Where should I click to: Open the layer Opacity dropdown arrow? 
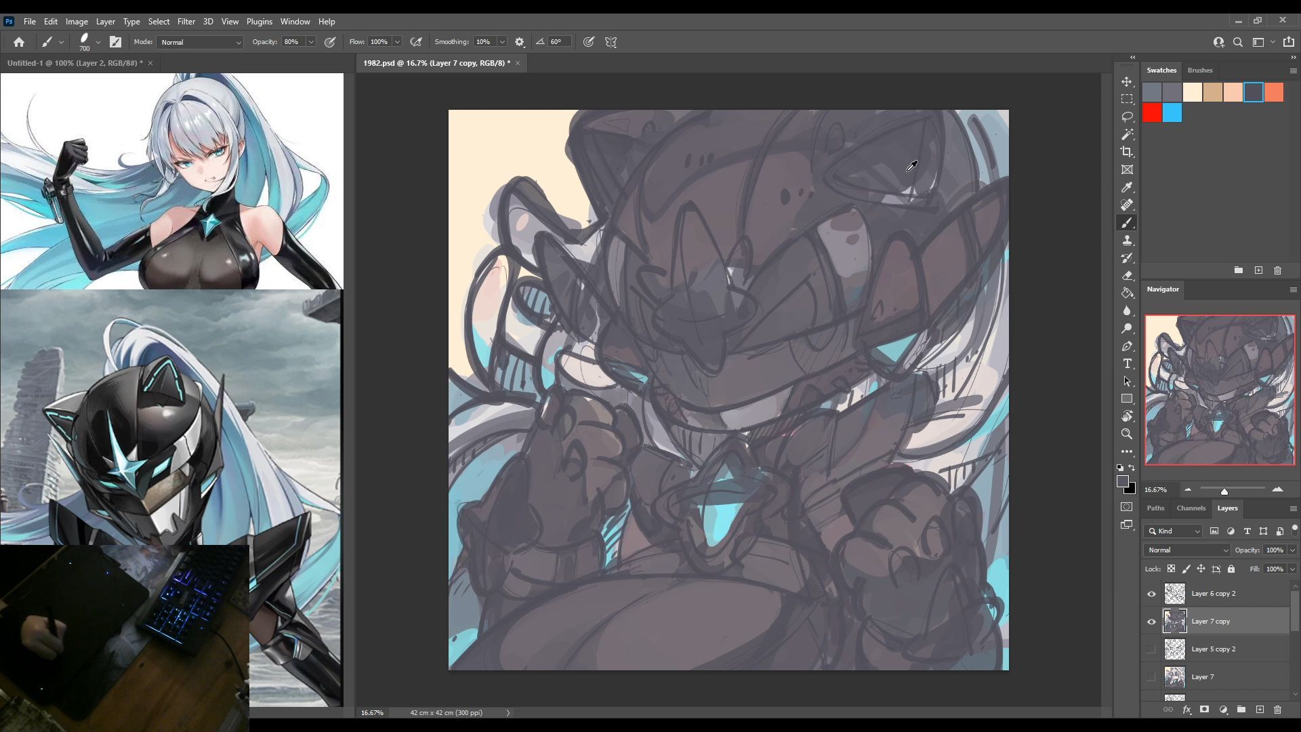tap(1292, 550)
